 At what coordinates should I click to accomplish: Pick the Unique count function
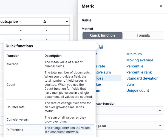(x=138, y=90)
